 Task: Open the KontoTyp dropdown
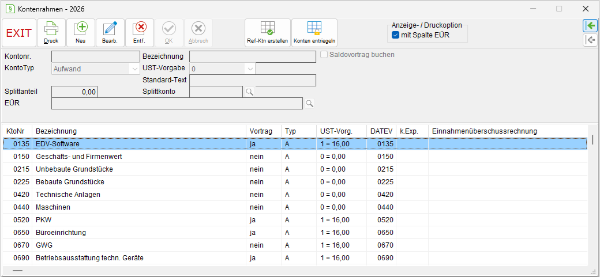coord(134,69)
